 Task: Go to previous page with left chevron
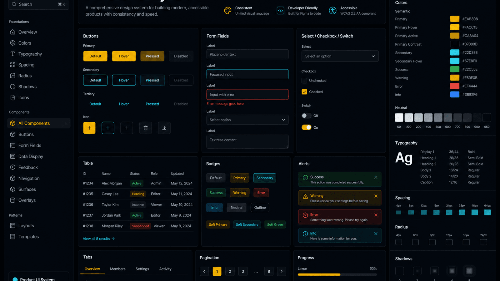pyautogui.click(x=204, y=271)
